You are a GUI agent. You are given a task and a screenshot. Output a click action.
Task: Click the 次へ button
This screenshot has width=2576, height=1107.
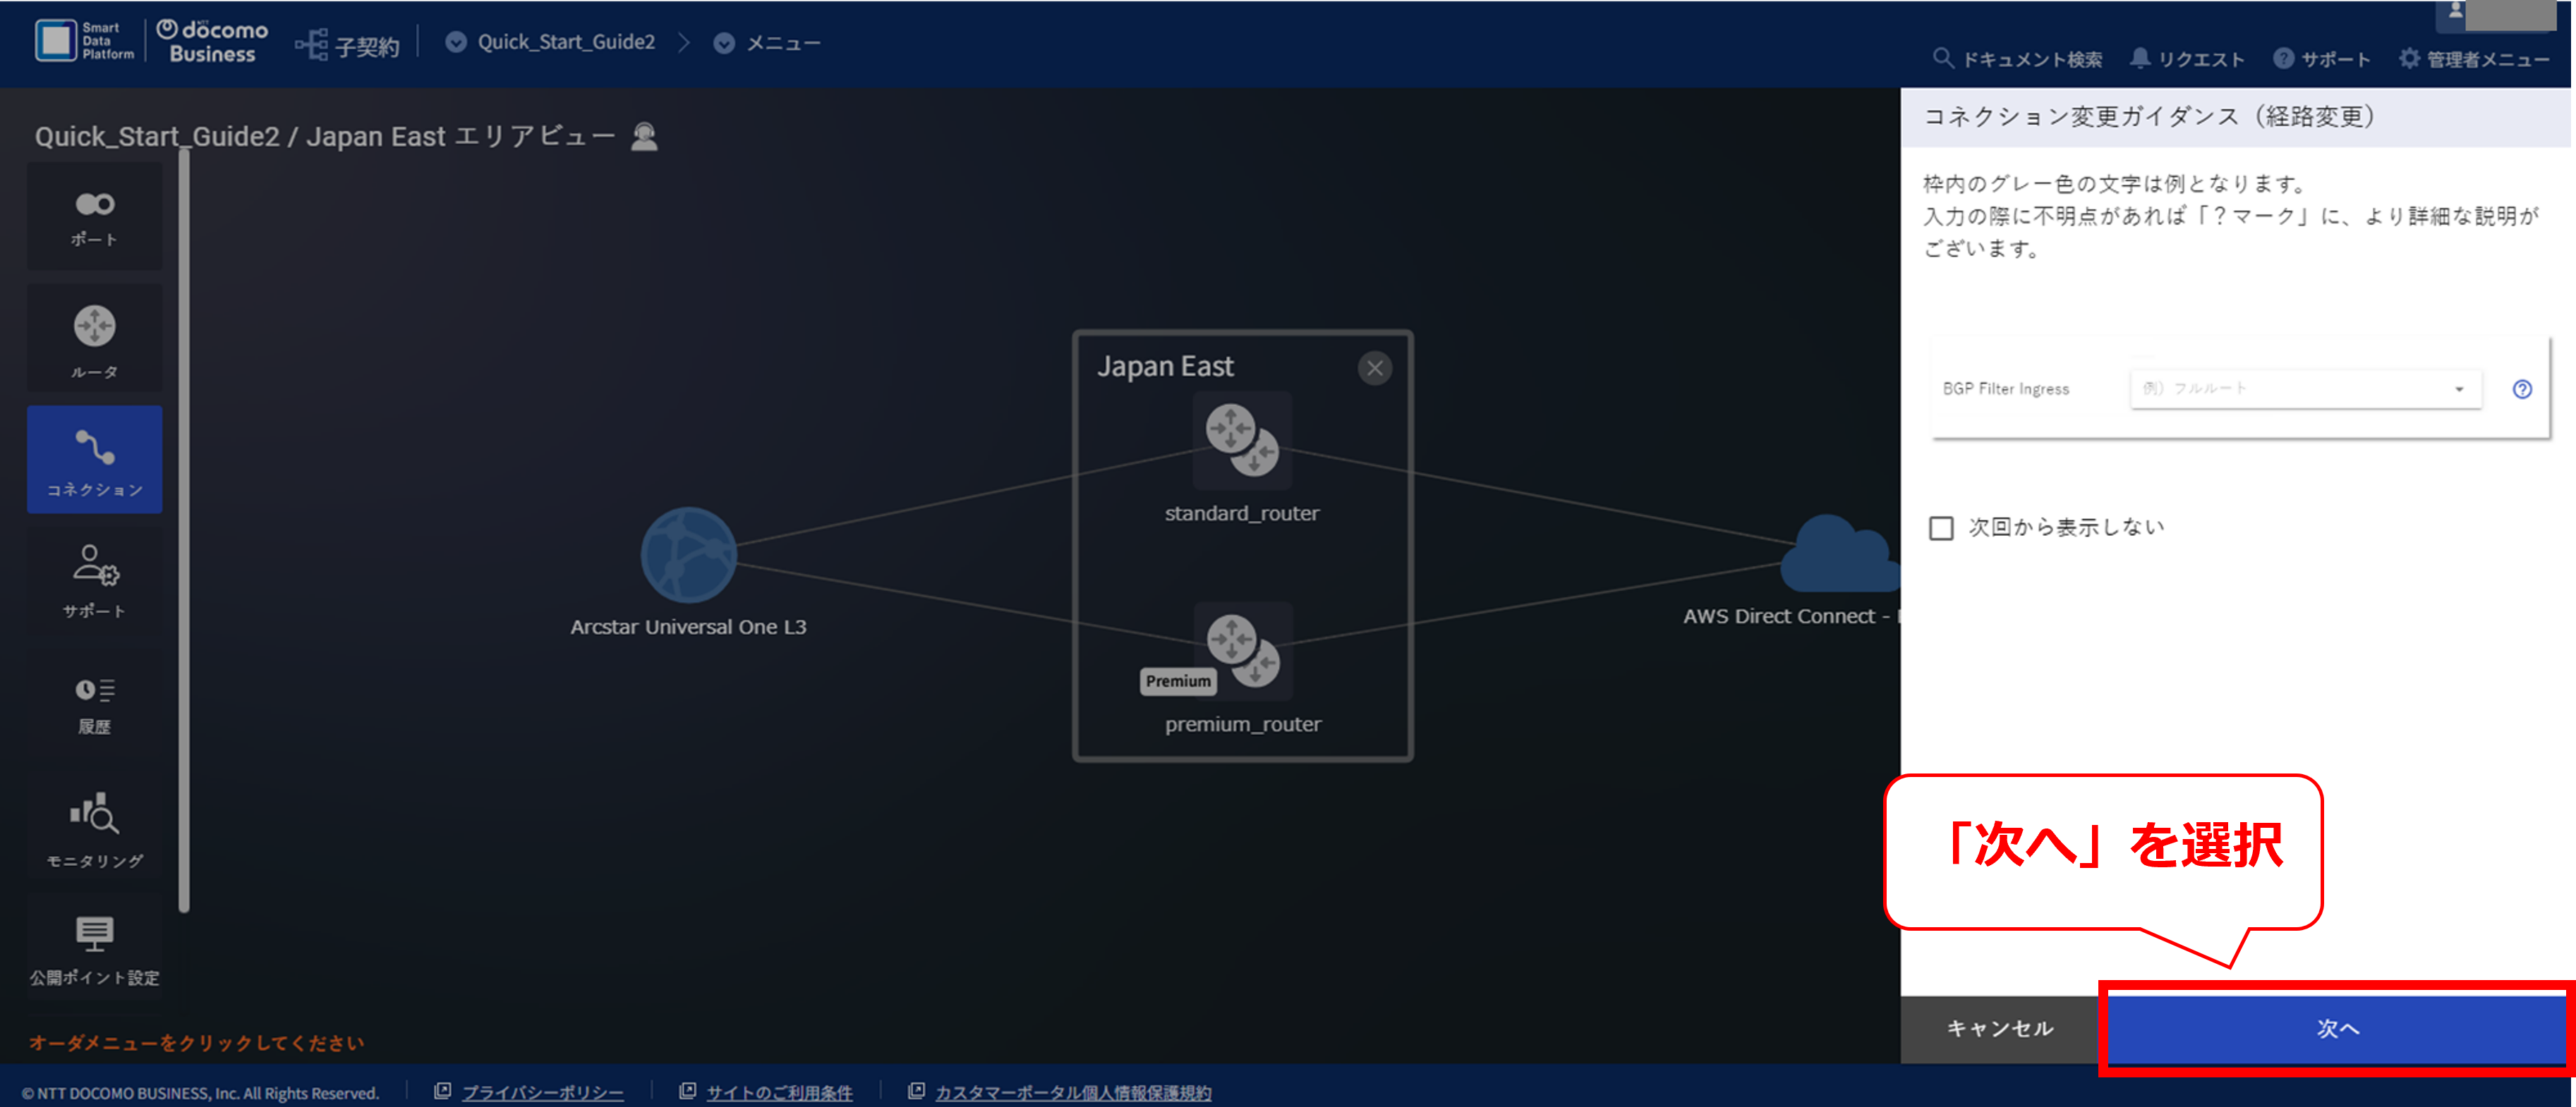click(2337, 1028)
